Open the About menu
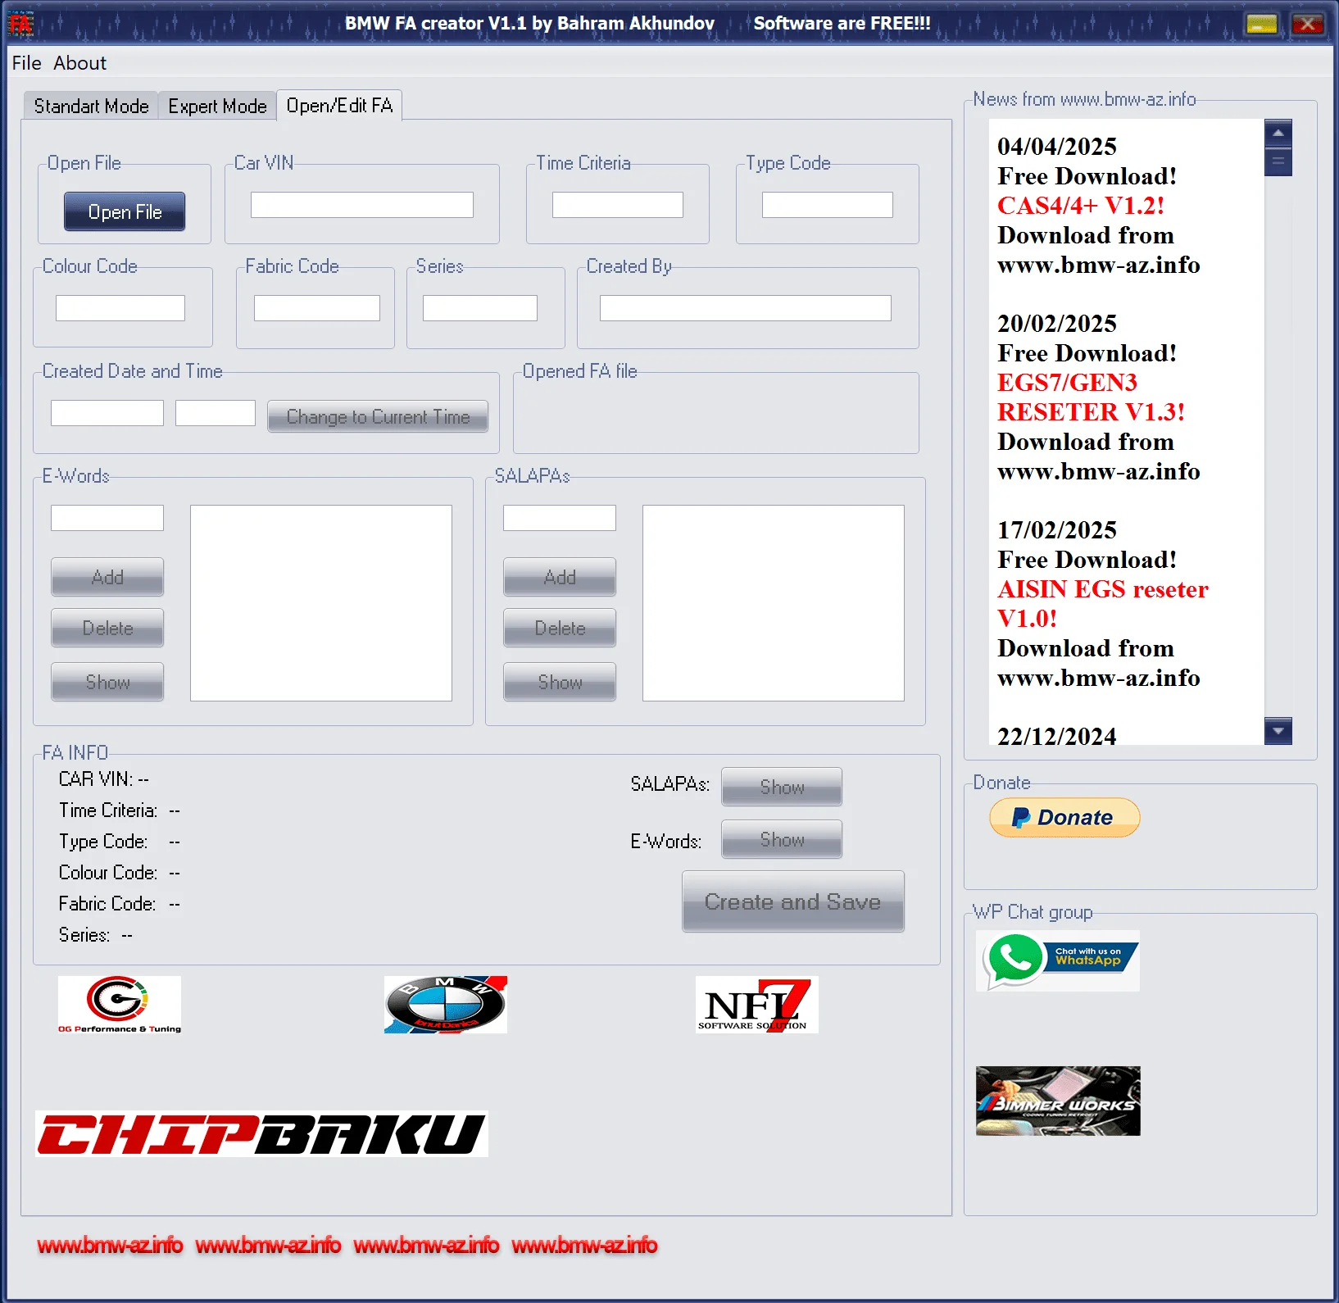Viewport: 1339px width, 1303px height. (80, 63)
